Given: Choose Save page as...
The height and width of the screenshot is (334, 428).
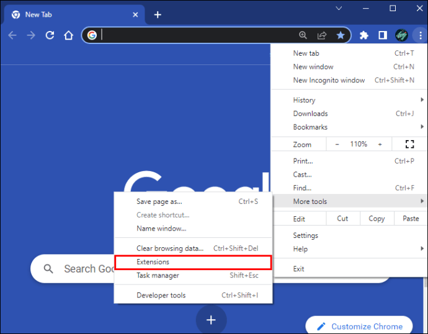Looking at the screenshot, I should (194, 201).
